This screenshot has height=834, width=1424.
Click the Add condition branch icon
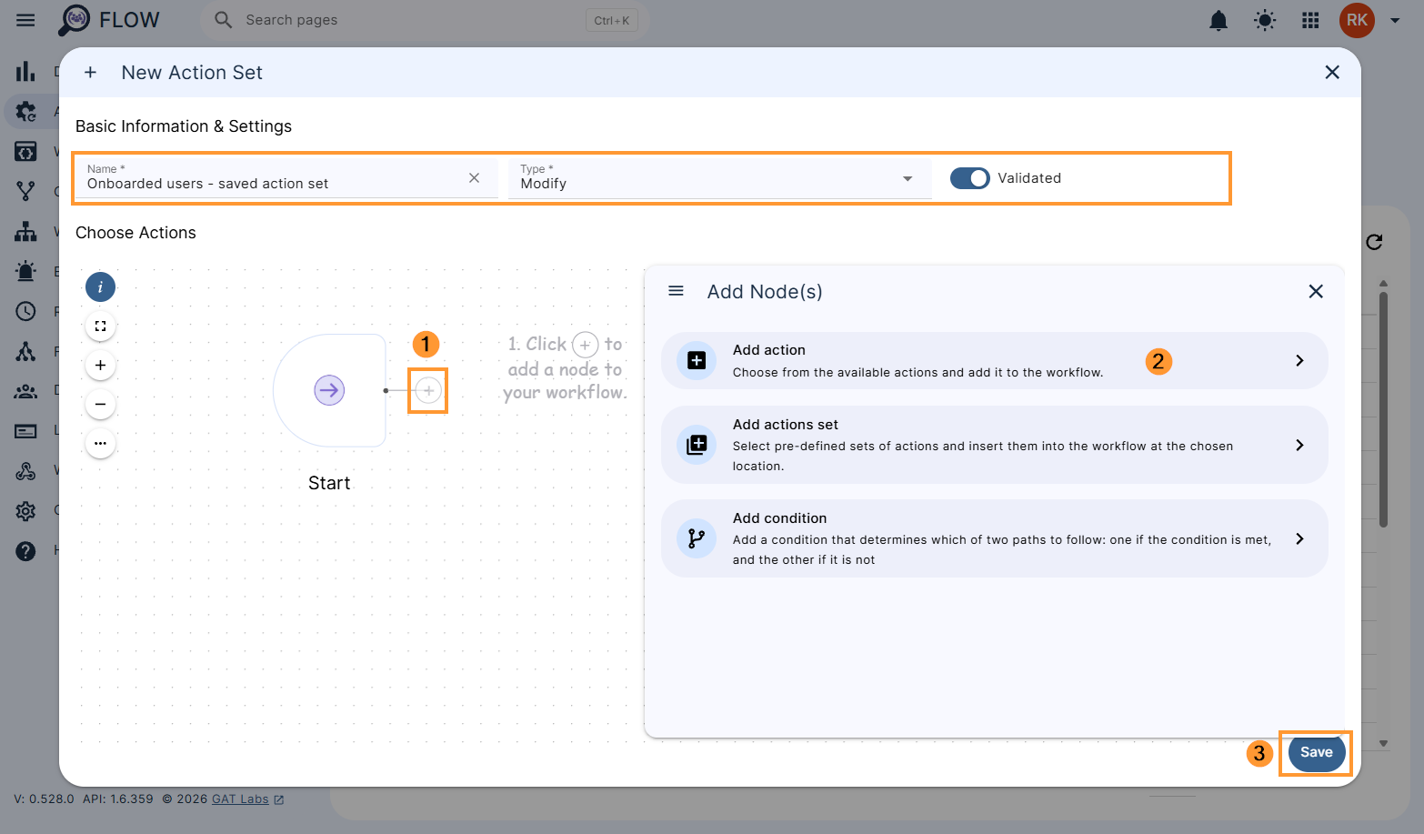697,538
